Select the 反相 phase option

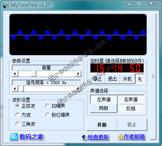point(130,108)
